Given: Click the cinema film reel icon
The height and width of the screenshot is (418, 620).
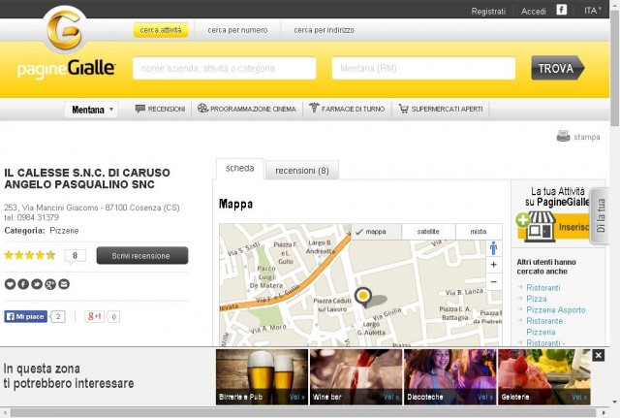Looking at the screenshot, I should [x=202, y=108].
